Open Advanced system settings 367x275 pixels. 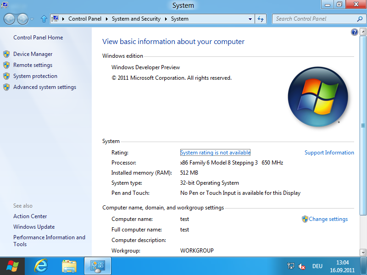click(x=44, y=87)
